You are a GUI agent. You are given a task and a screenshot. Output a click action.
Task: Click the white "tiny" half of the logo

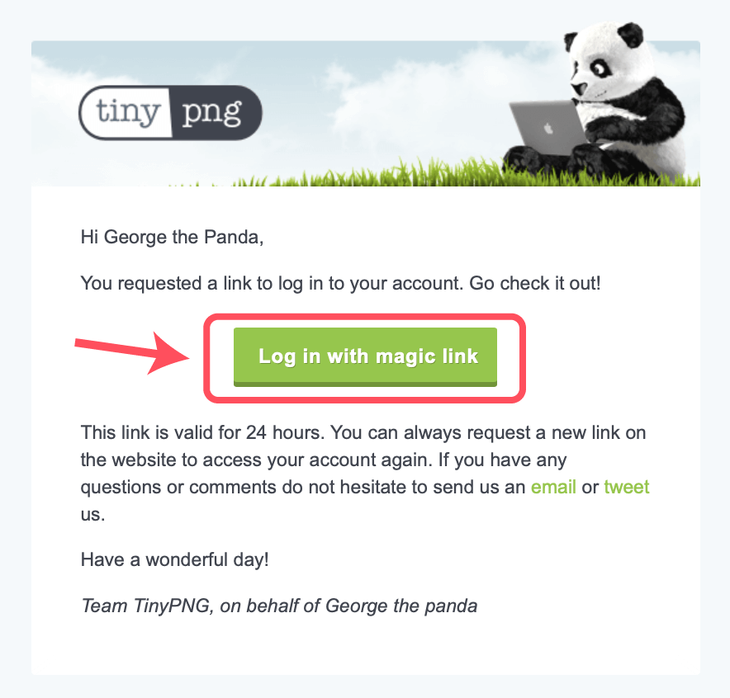point(126,112)
